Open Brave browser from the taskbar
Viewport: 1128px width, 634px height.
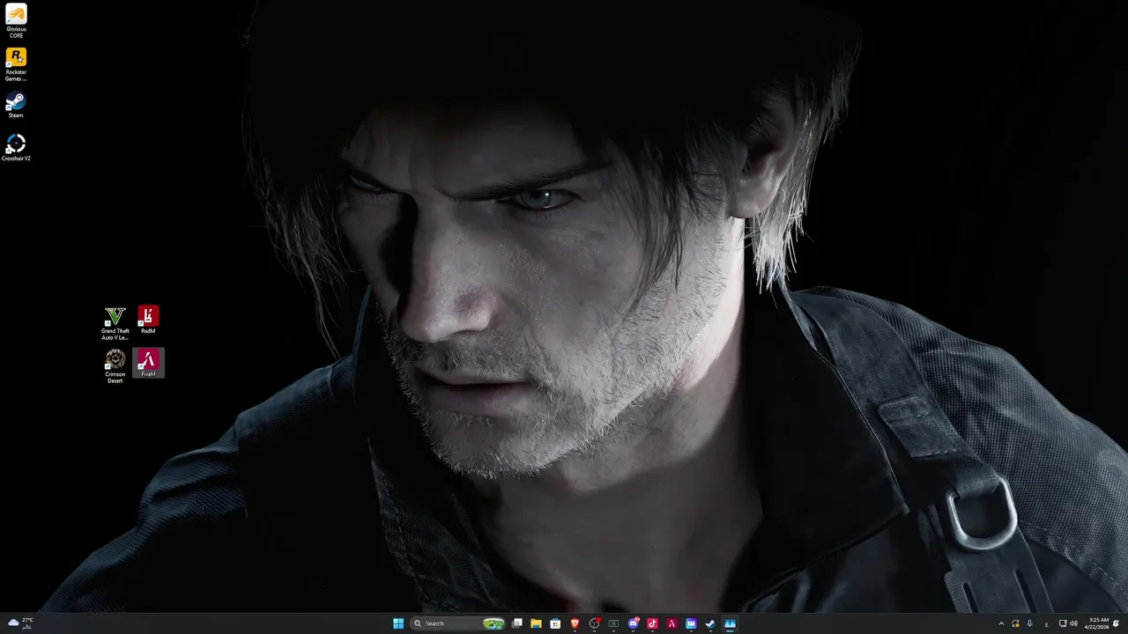(575, 623)
